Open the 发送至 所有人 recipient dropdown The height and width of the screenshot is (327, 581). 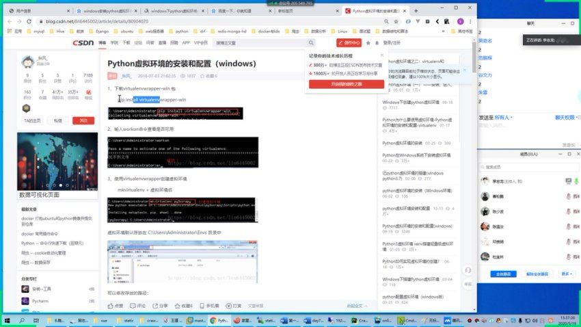[x=504, y=118]
